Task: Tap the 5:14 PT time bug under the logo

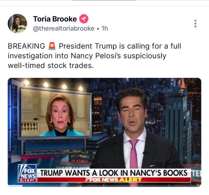Action: click(x=27, y=181)
